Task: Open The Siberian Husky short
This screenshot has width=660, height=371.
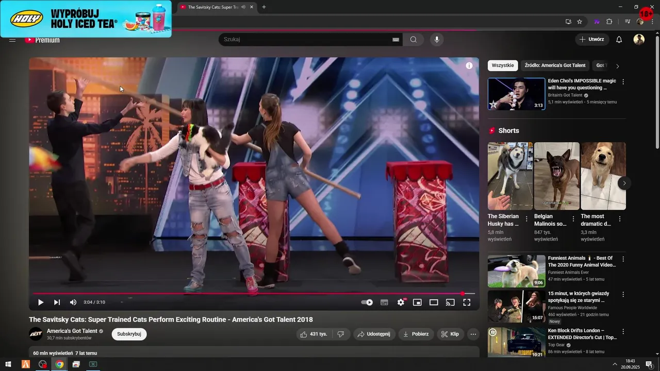Action: tap(510, 176)
